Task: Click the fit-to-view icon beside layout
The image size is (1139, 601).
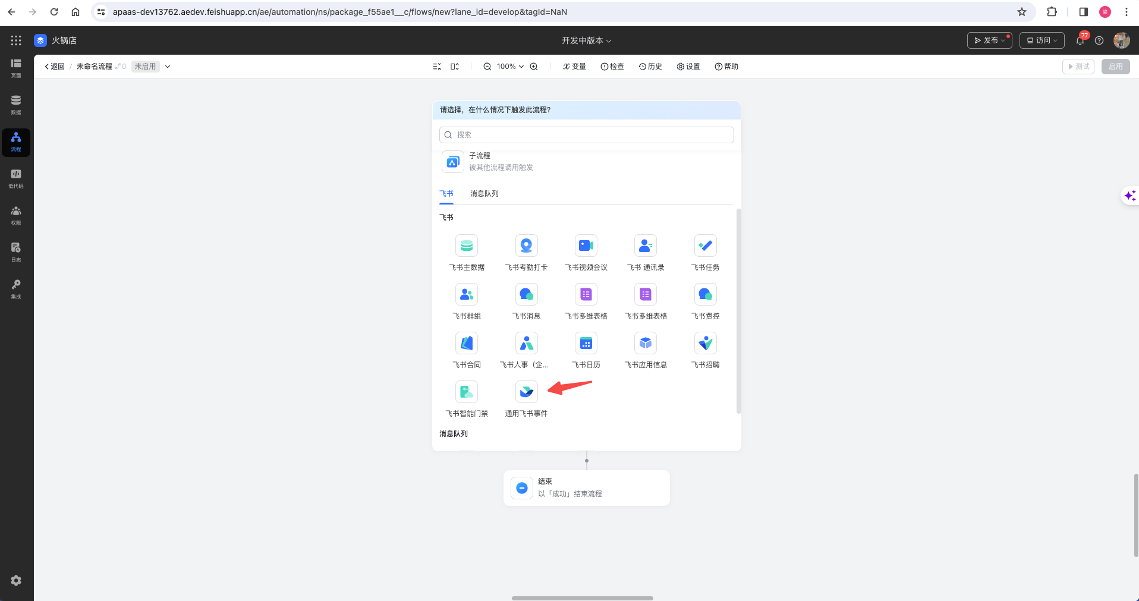Action: pyautogui.click(x=455, y=67)
